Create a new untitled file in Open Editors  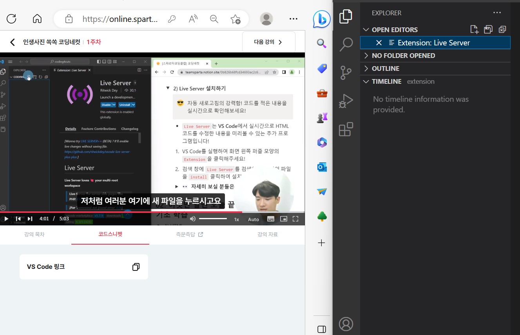pos(474,29)
